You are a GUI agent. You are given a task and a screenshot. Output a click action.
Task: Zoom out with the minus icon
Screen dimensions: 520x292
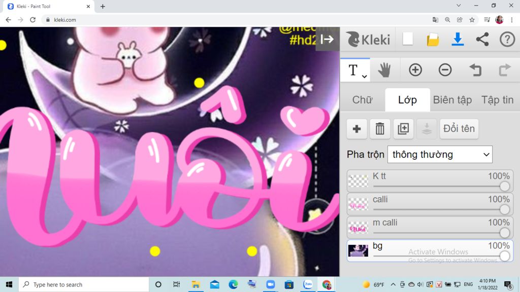(x=445, y=70)
